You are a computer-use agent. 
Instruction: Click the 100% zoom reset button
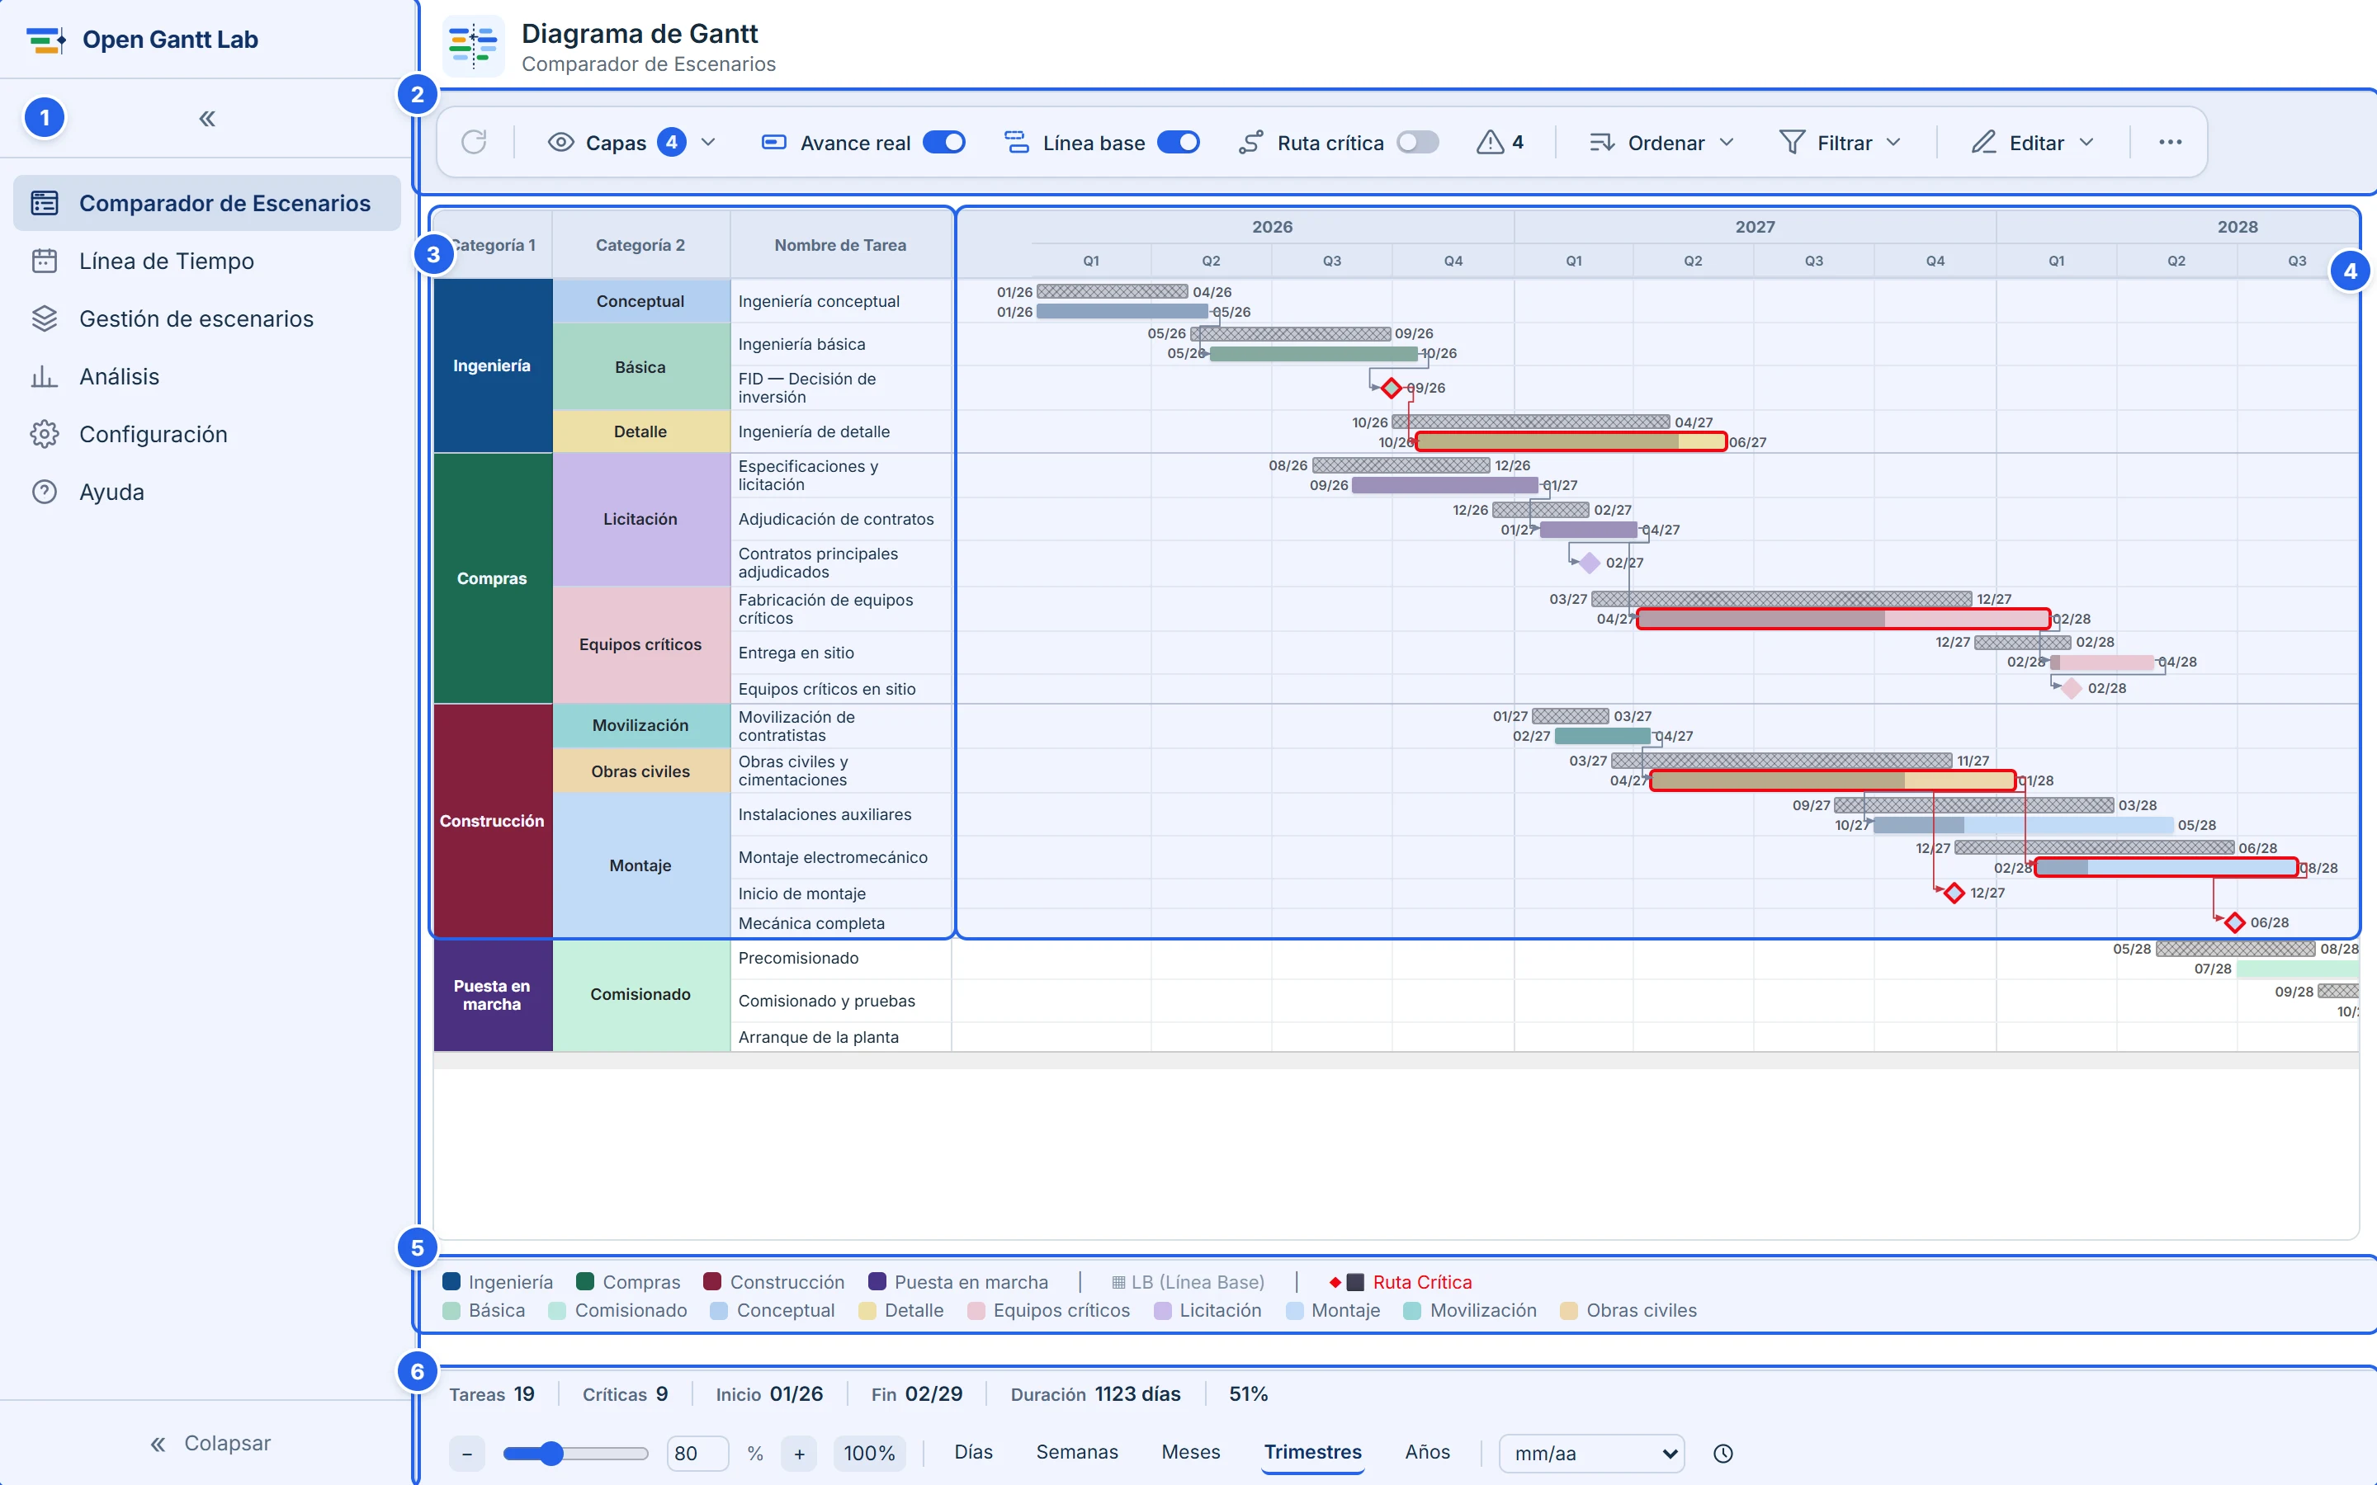point(869,1454)
